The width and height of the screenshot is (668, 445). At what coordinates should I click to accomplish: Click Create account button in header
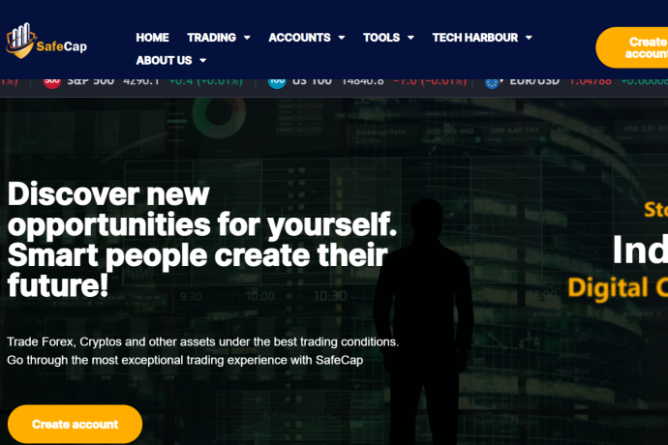coord(632,47)
